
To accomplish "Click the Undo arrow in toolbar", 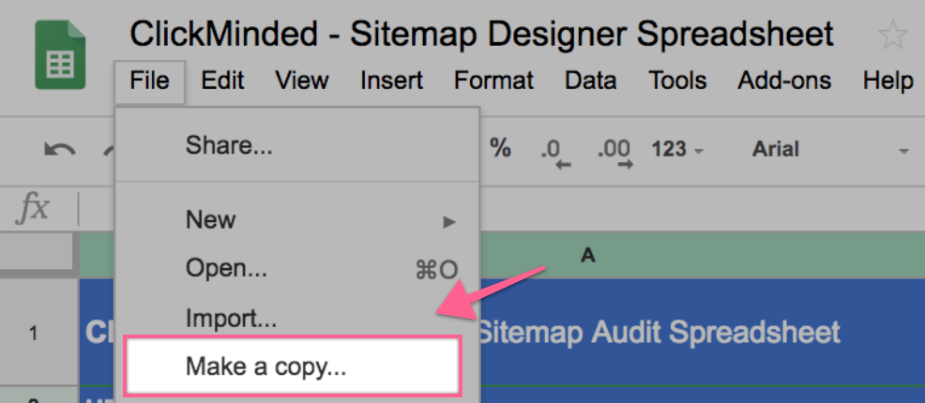I will point(60,150).
